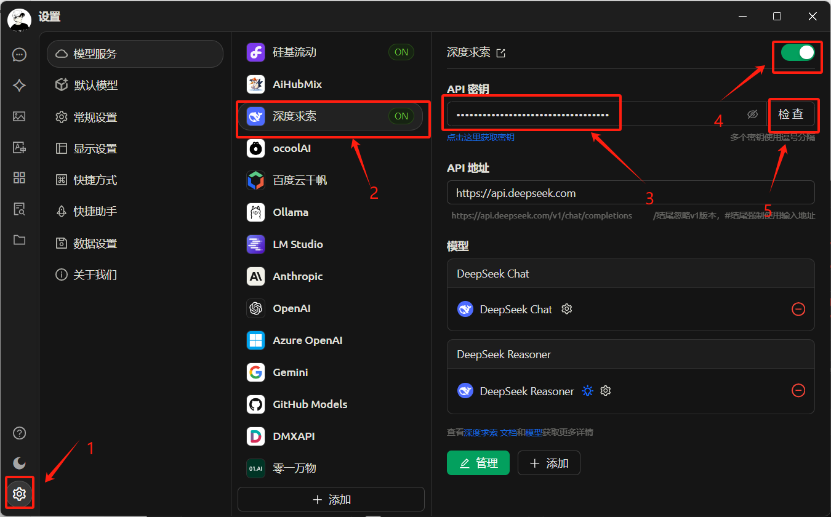831x517 pixels.
Task: Open the mini apps grid icon
Action: click(x=19, y=178)
